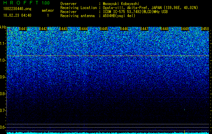This screenshot has width=212, height=134.
Task: Click the Receiving Location label
Action: 79,8
